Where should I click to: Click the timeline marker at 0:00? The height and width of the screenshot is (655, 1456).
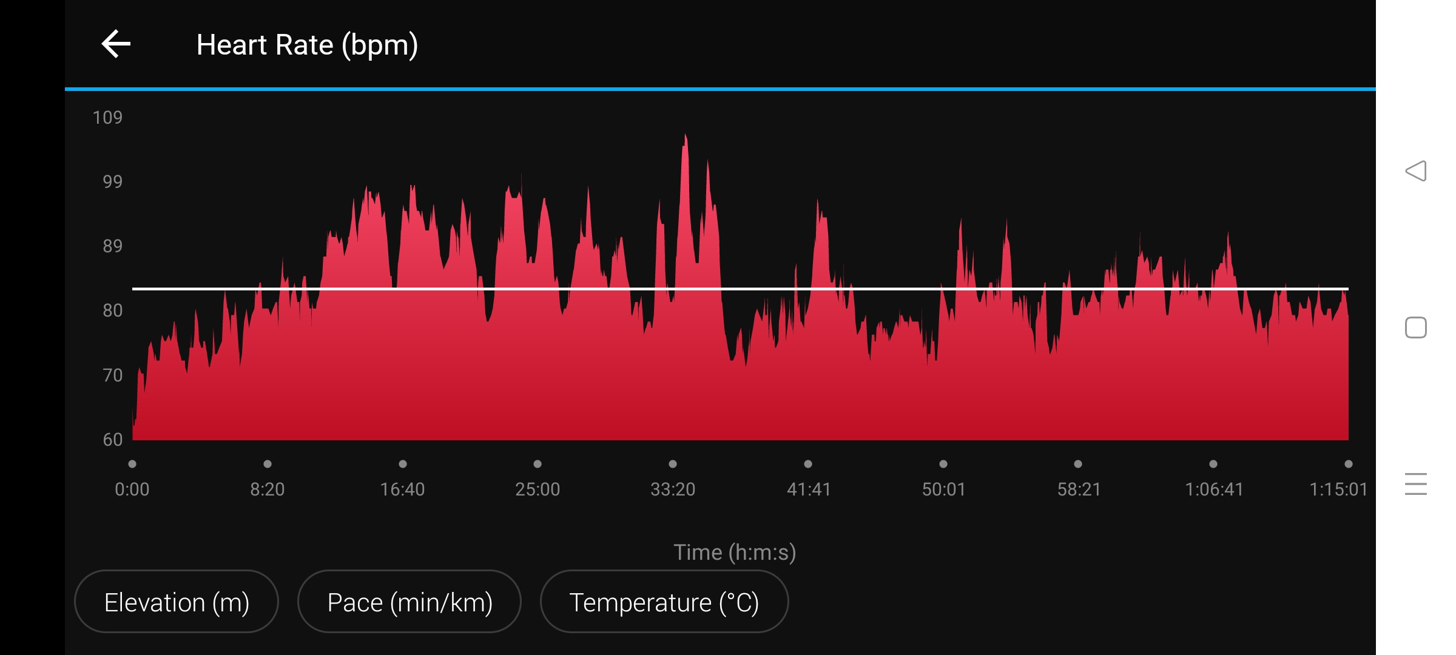133,463
